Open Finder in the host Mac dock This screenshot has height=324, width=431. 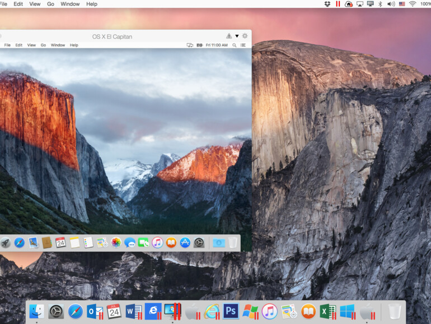pos(37,311)
